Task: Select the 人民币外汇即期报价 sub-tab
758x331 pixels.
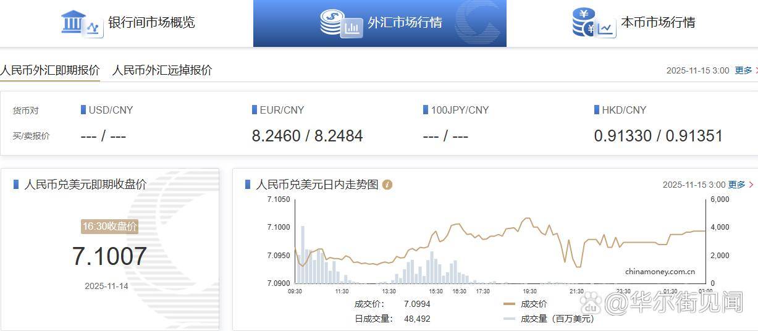Action: (49, 70)
